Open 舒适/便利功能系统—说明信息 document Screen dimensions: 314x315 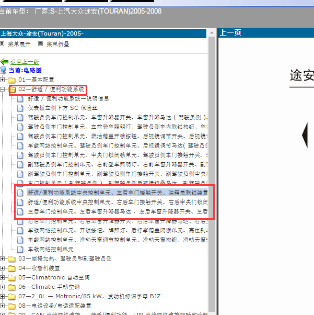click(x=68, y=98)
